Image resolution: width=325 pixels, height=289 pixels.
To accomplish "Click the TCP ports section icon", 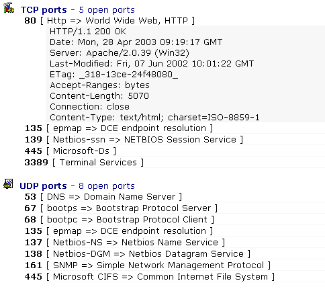I will tap(9, 8).
